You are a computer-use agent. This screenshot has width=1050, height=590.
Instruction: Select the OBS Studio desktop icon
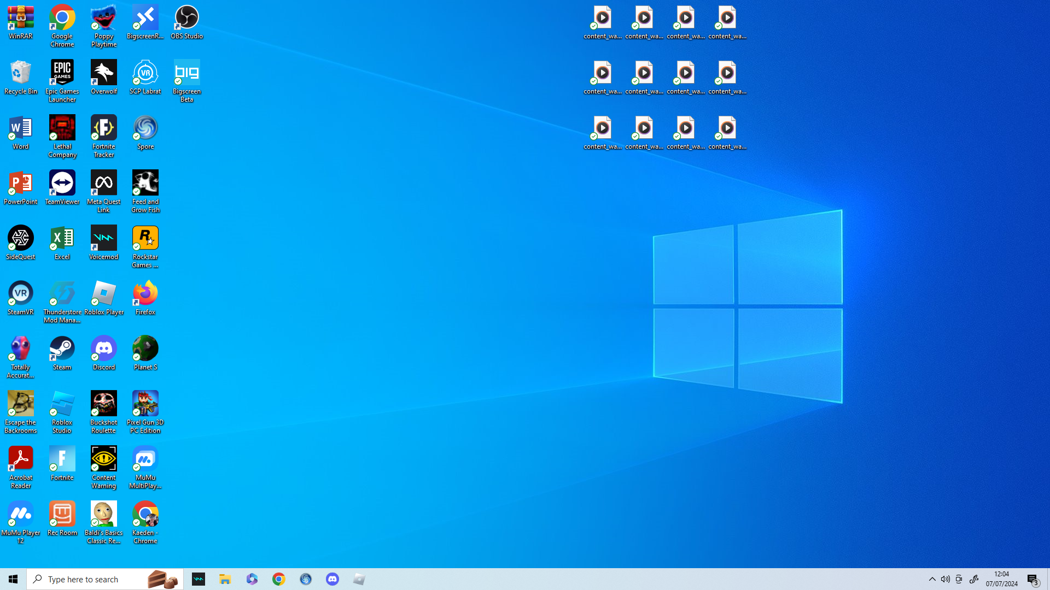point(186,22)
